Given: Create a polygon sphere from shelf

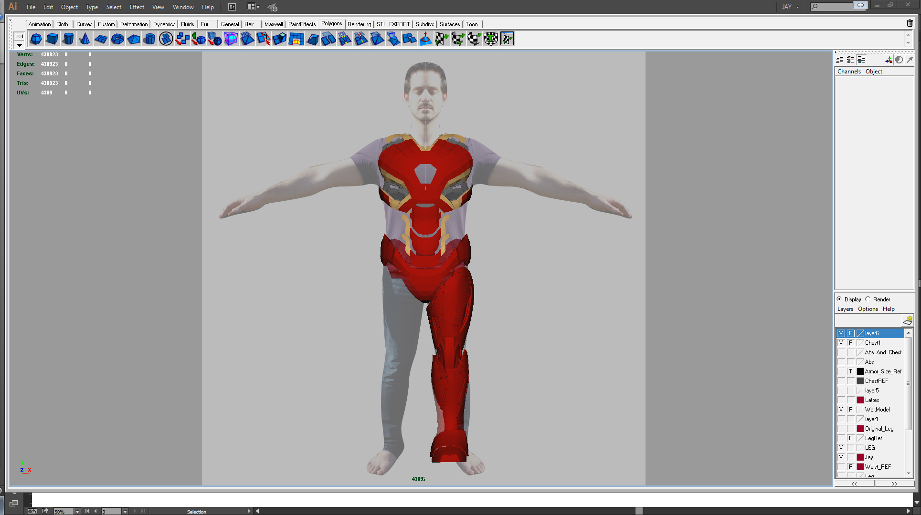Looking at the screenshot, I should click(36, 39).
